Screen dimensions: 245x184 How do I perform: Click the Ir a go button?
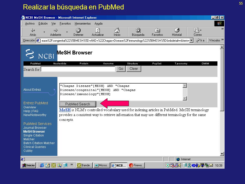[x=201, y=40]
